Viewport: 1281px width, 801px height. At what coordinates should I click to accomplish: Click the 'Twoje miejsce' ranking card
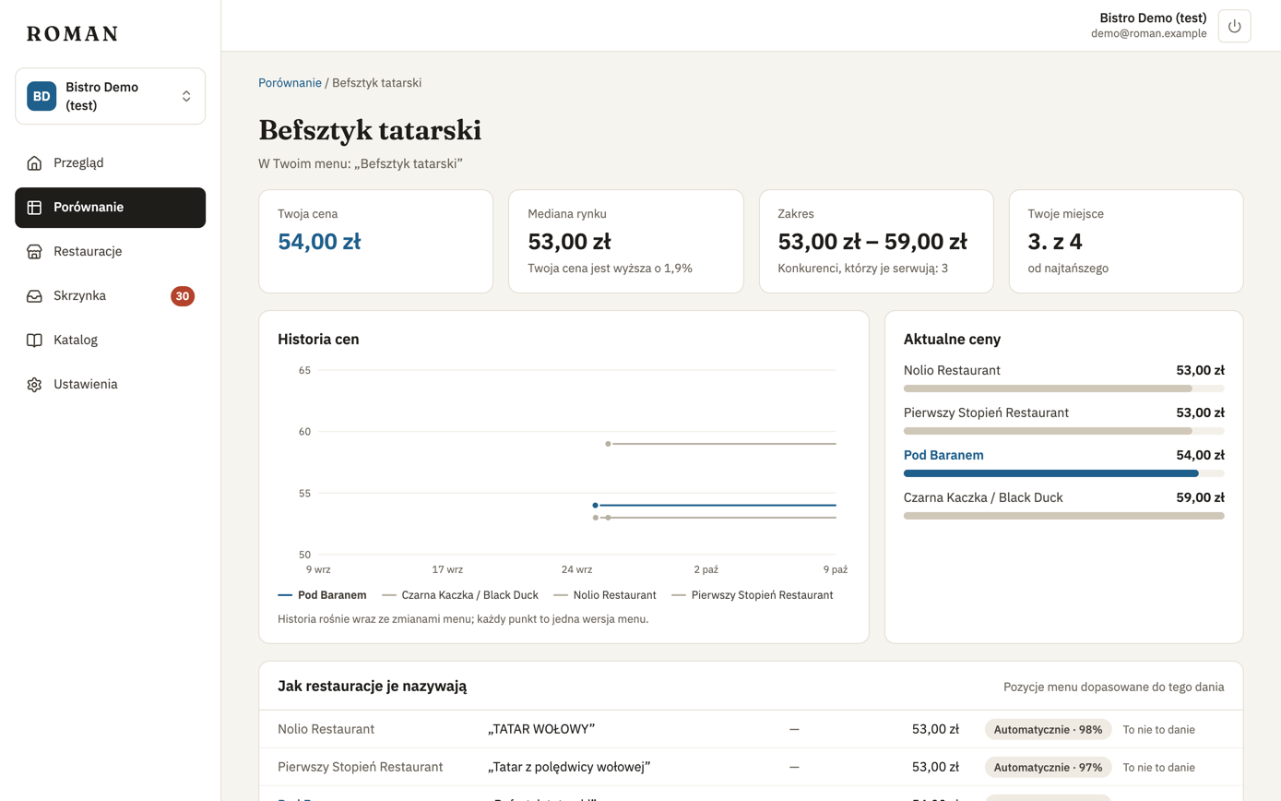pos(1126,242)
